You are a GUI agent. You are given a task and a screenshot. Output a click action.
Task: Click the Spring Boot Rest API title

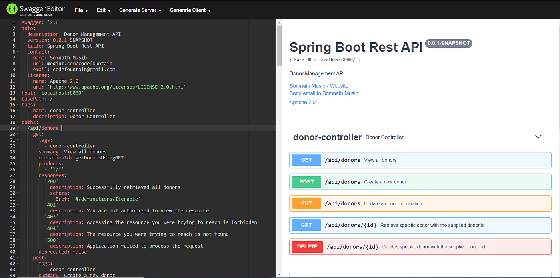[356, 47]
